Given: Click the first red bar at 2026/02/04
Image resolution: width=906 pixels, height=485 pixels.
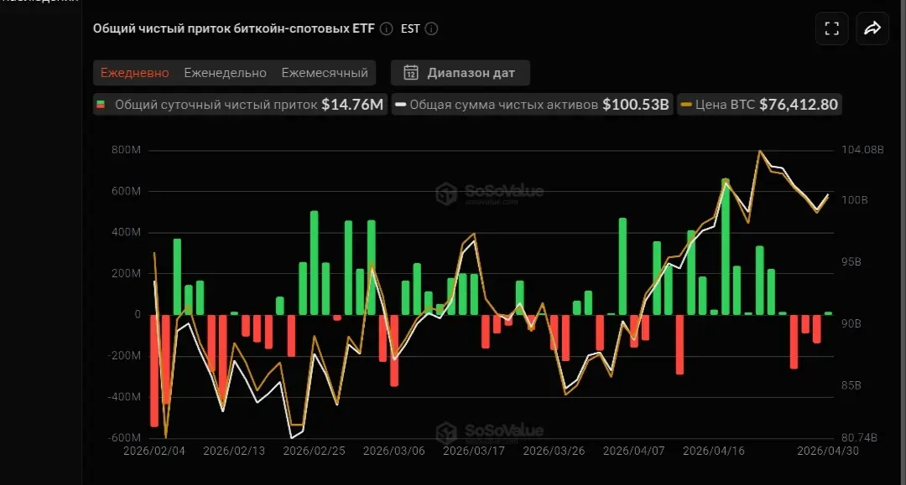Looking at the screenshot, I should click(154, 371).
